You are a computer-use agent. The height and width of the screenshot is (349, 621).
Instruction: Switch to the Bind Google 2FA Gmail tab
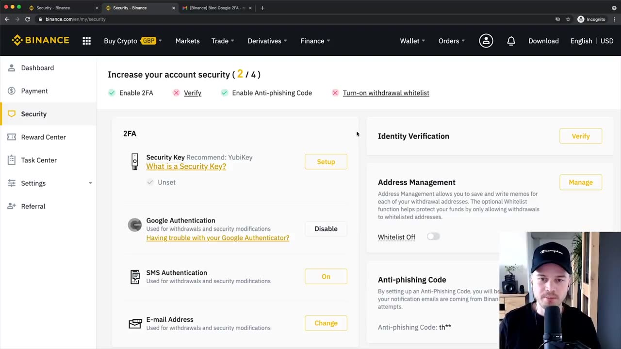pyautogui.click(x=217, y=8)
